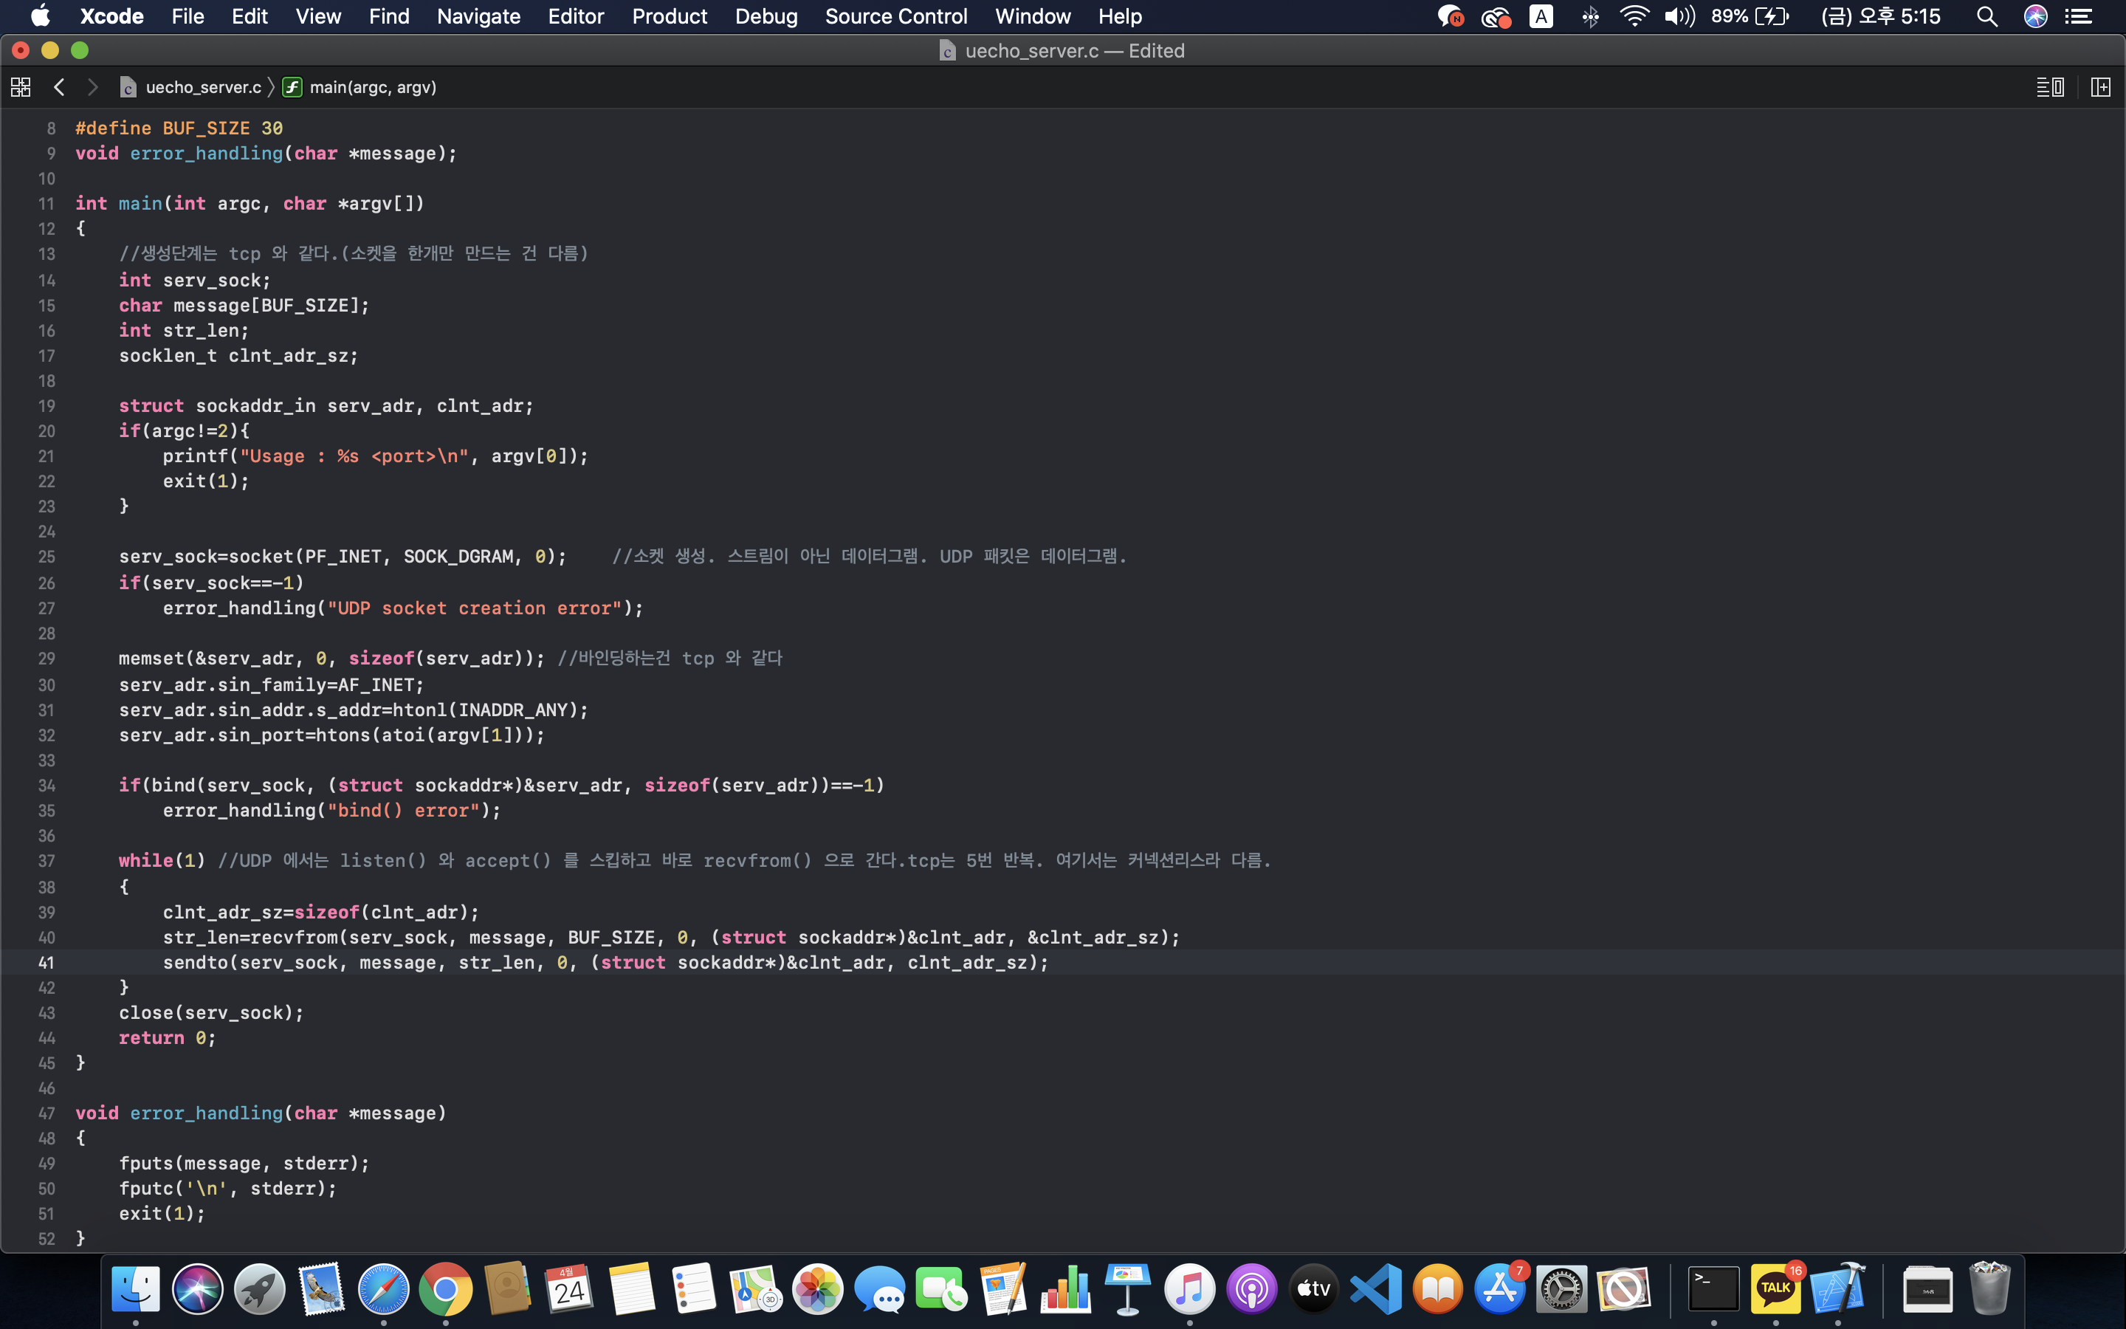Toggle Bluetooth menu bar icon

[x=1590, y=17]
